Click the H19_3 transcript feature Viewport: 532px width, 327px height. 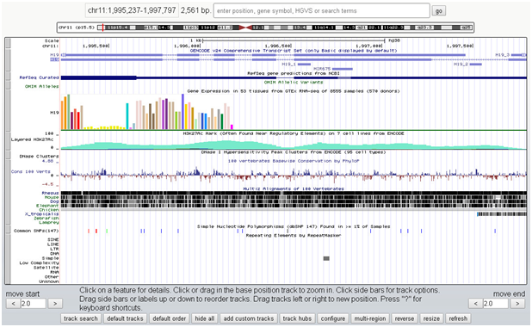518,54
